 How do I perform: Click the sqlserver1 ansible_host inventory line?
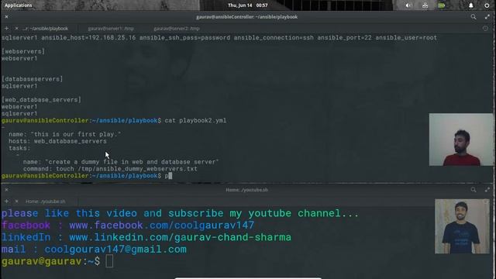219,38
